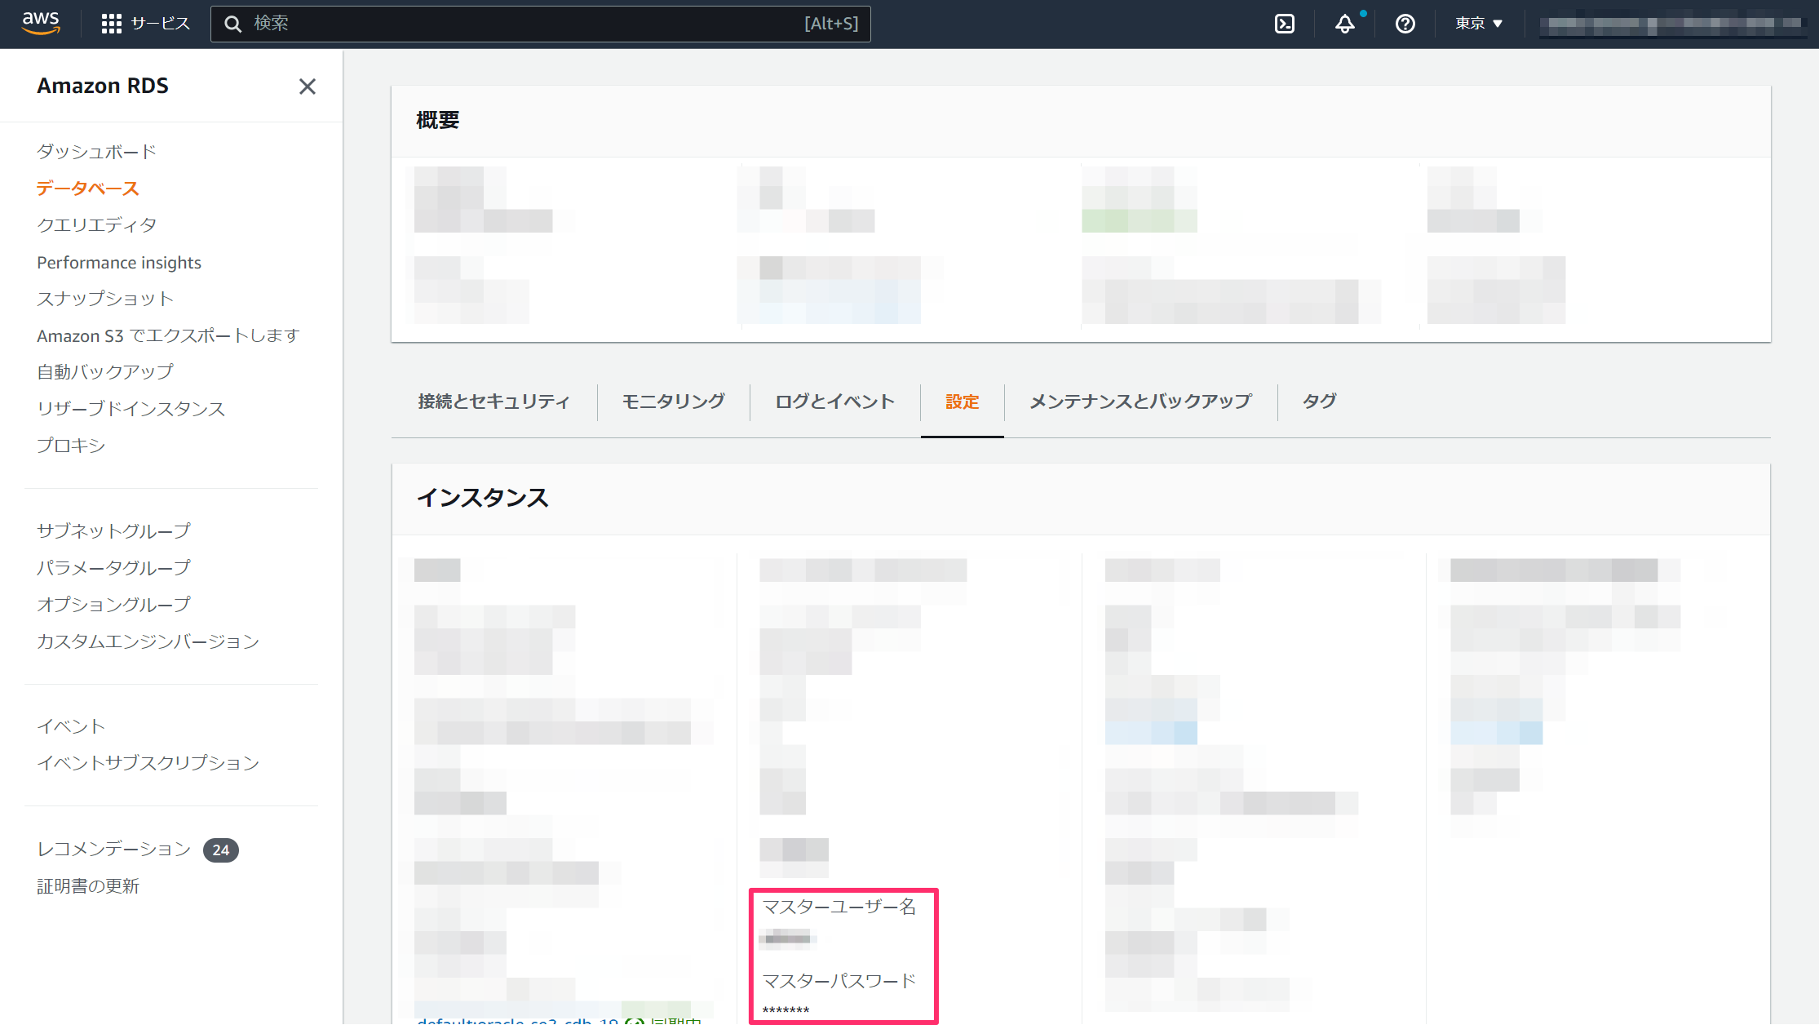1819x1025 pixels.
Task: Open the 東京 region dropdown
Action: point(1479,24)
